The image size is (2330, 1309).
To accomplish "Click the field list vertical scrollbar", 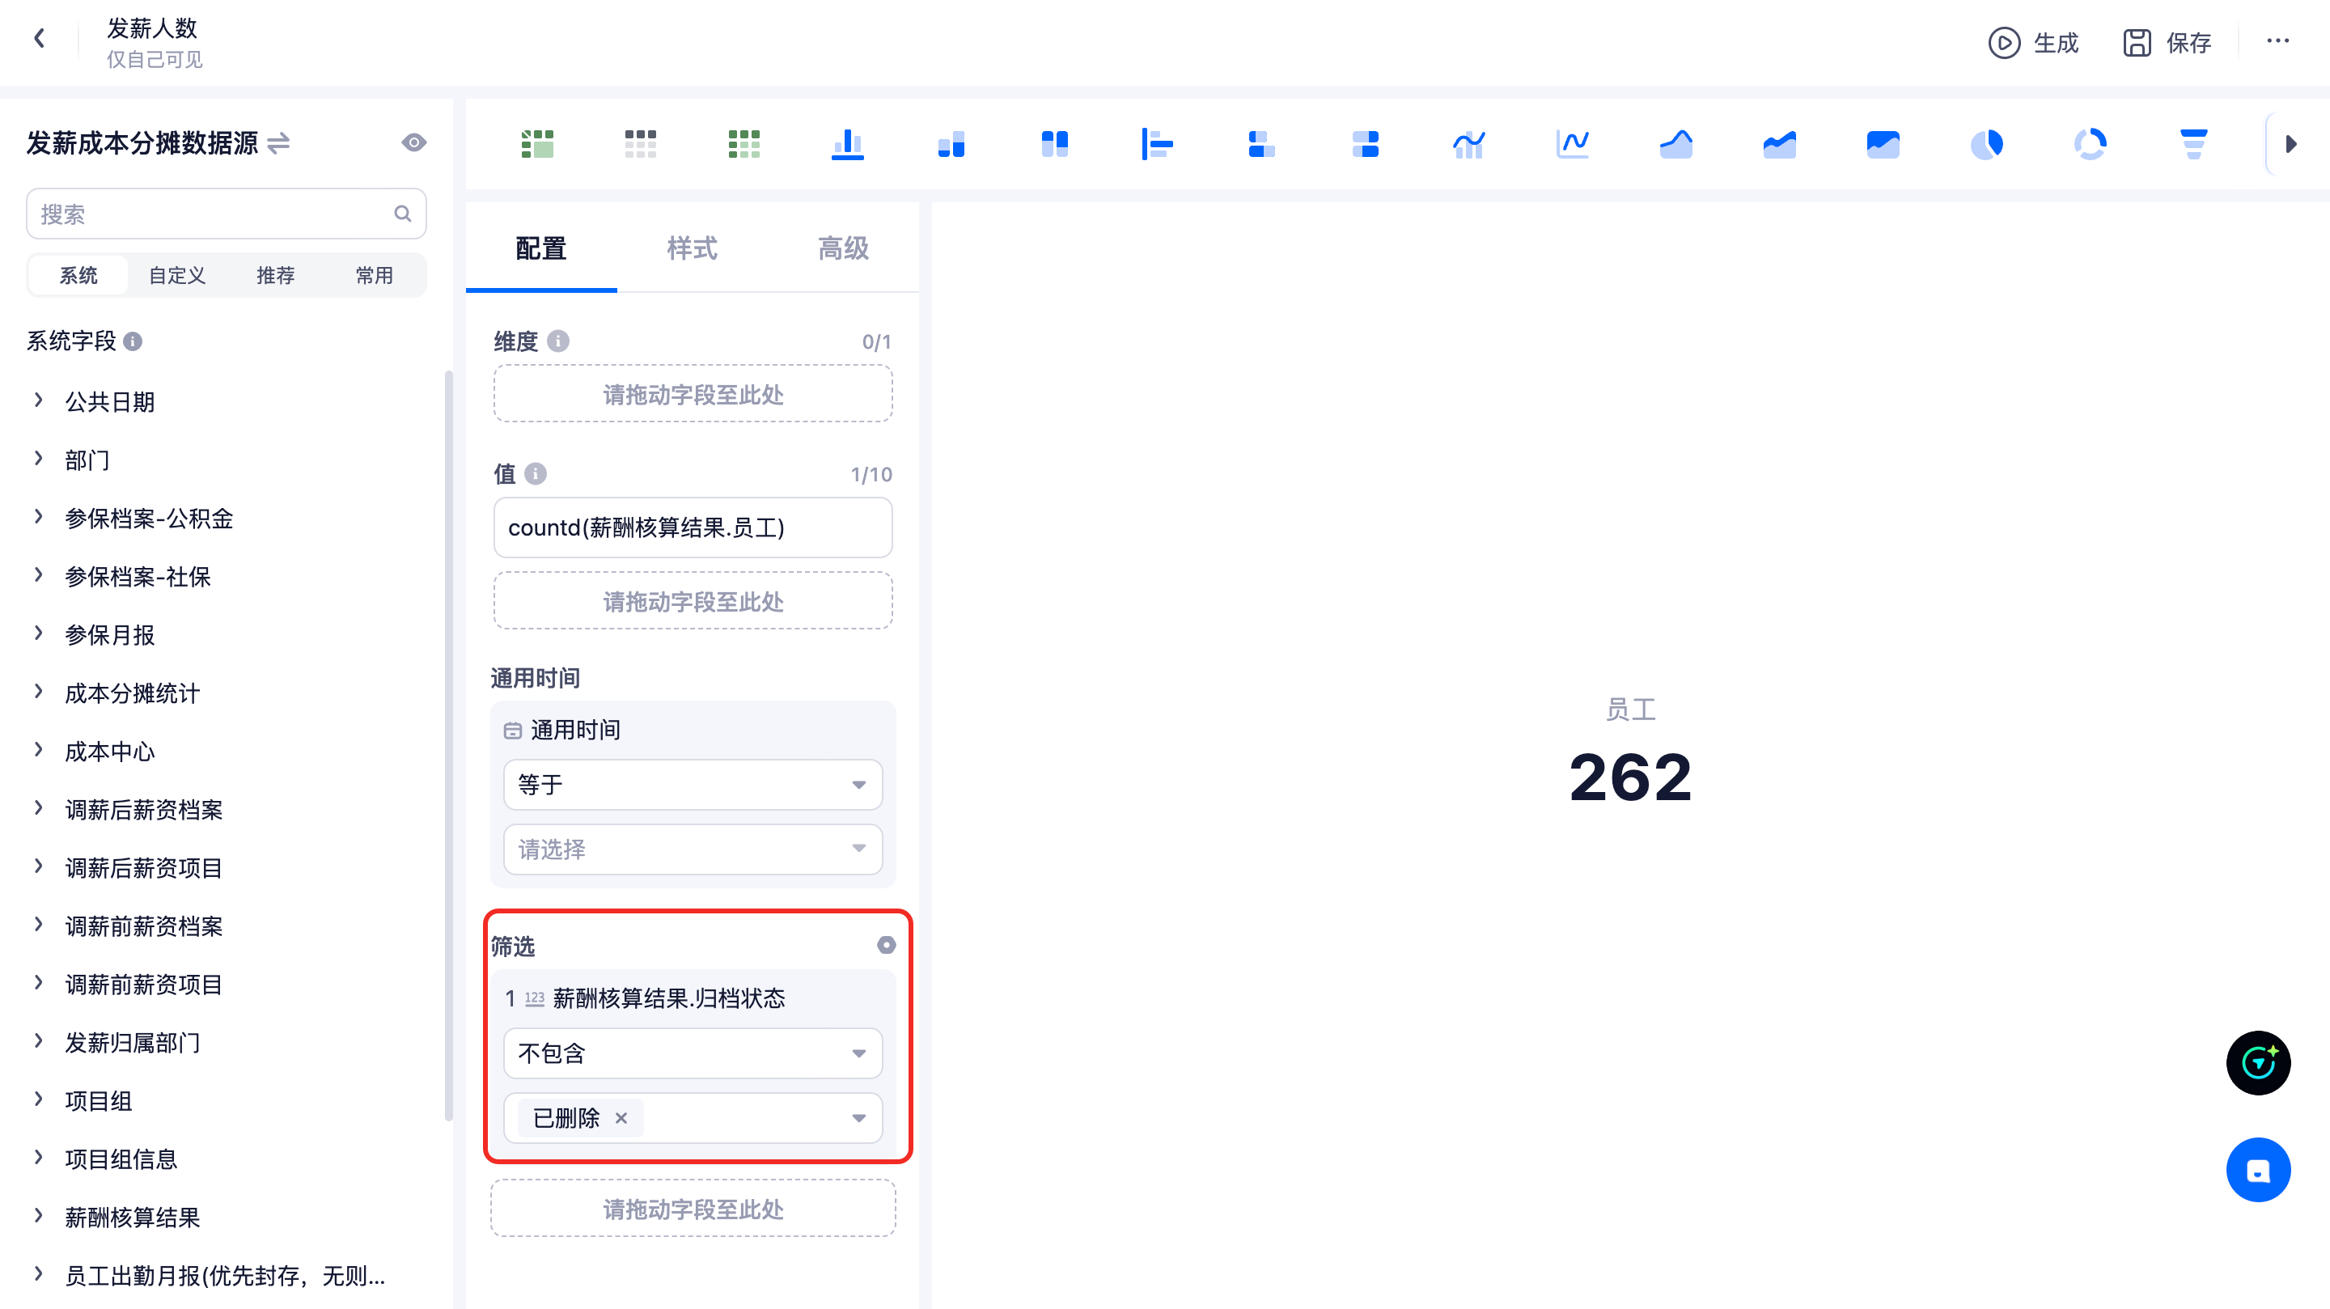I will (x=449, y=745).
